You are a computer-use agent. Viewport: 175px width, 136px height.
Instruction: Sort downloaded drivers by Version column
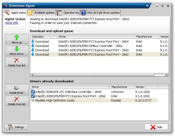(x=146, y=87)
